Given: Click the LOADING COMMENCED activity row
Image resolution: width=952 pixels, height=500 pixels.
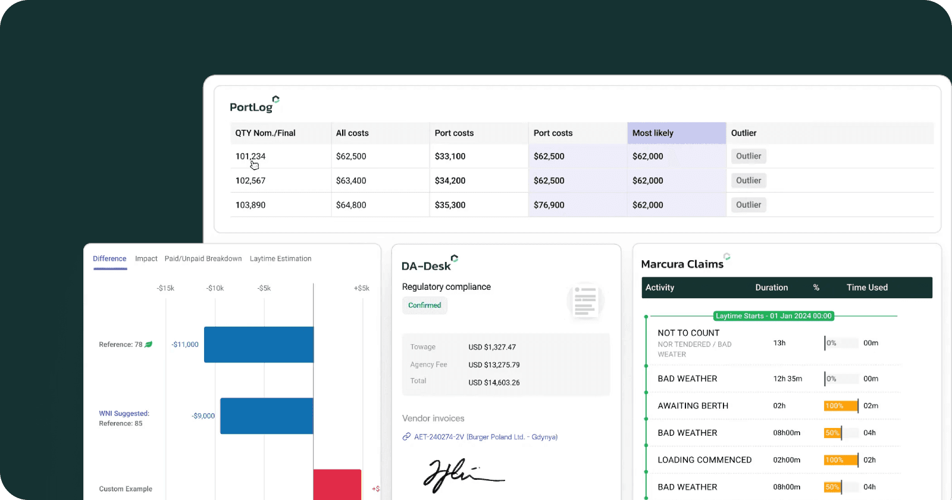Looking at the screenshot, I should coord(773,460).
